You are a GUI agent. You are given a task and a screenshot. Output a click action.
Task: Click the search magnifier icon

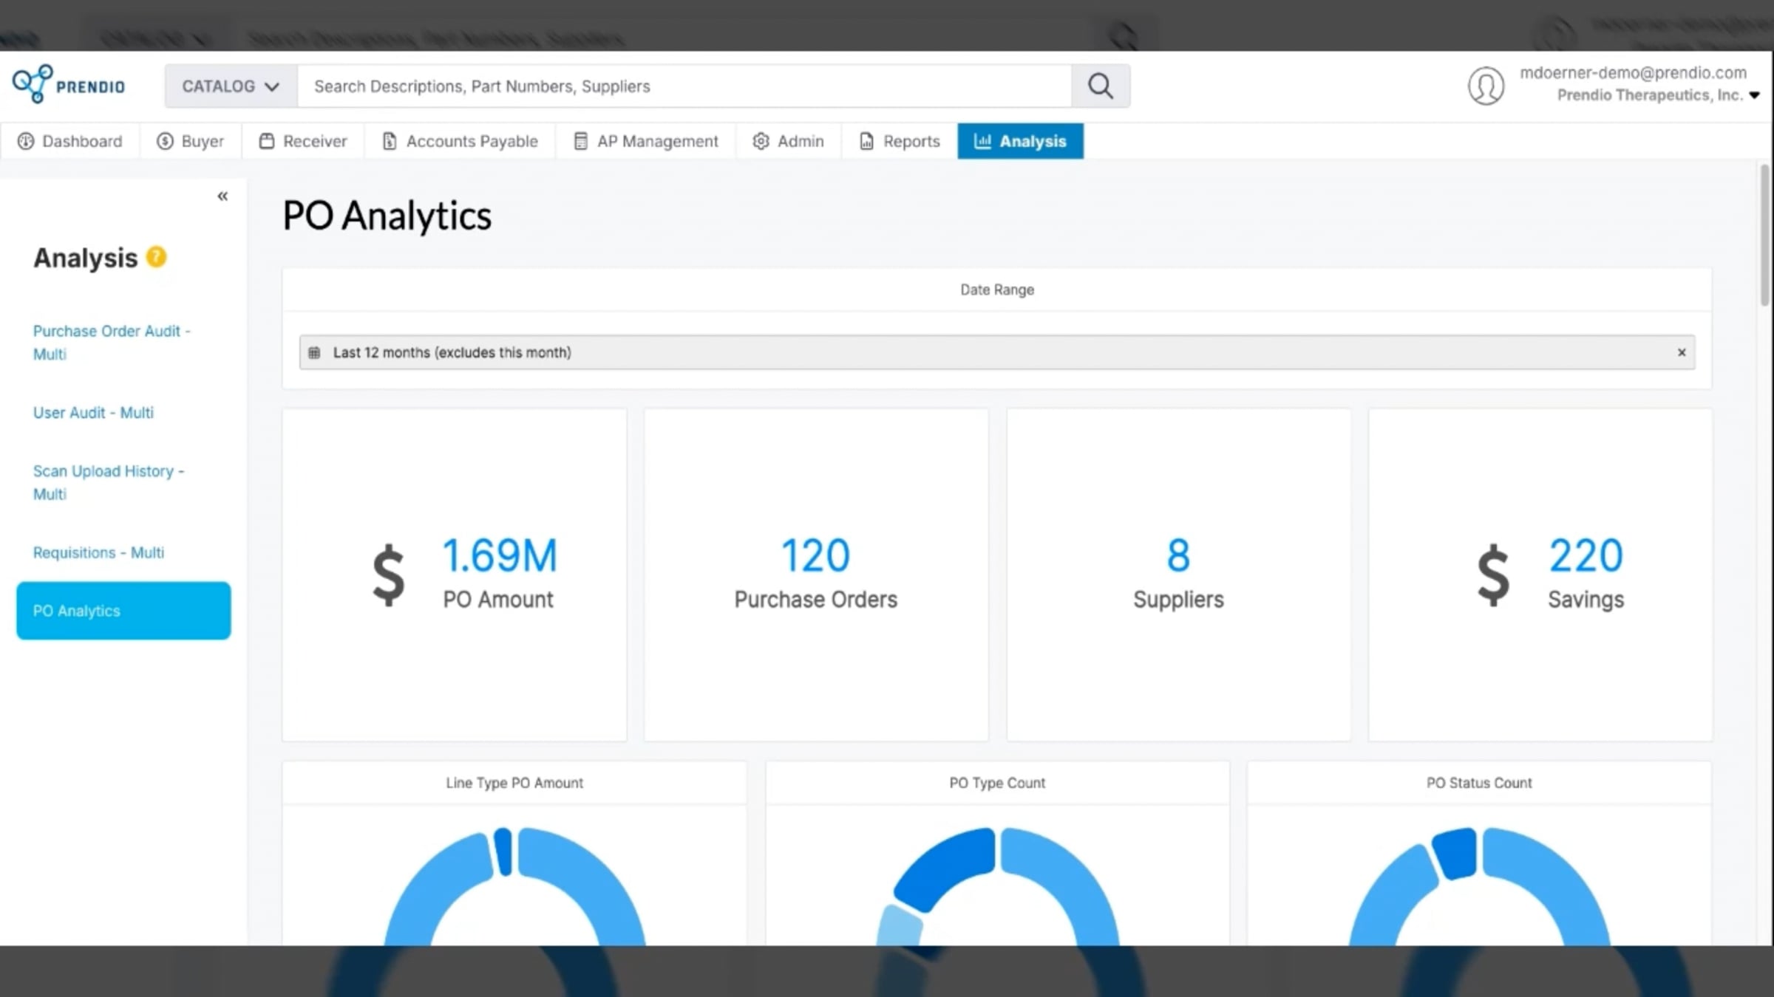coord(1100,86)
